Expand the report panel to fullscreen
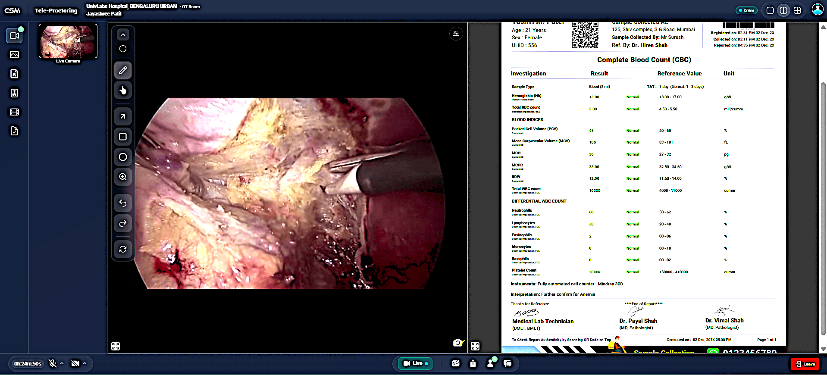The image size is (827, 375). (475, 346)
